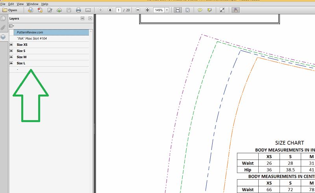Click the Save floppy disk icon

coord(69,10)
